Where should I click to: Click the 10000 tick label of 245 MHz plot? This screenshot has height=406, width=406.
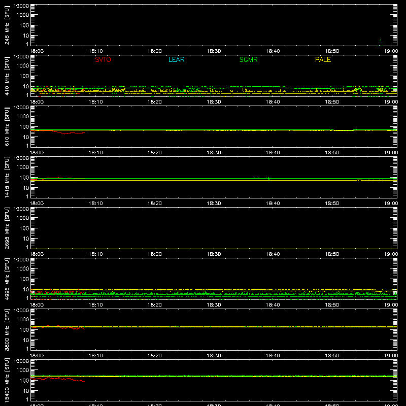21,6
